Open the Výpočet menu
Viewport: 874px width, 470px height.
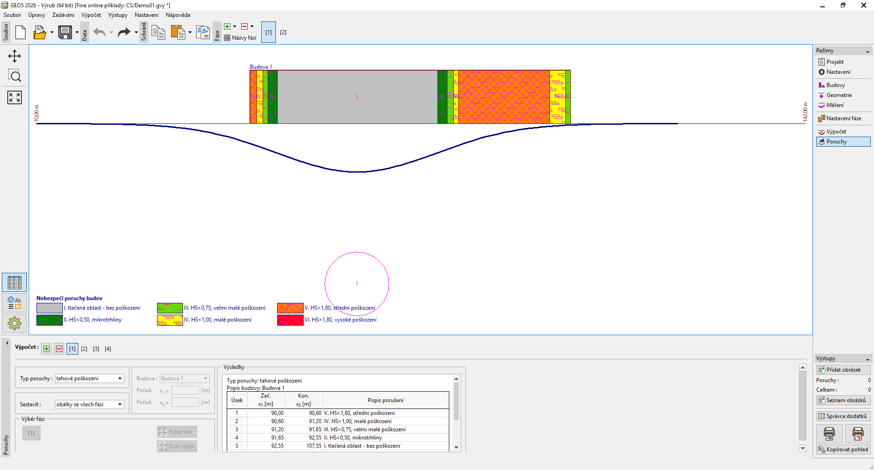(x=91, y=15)
